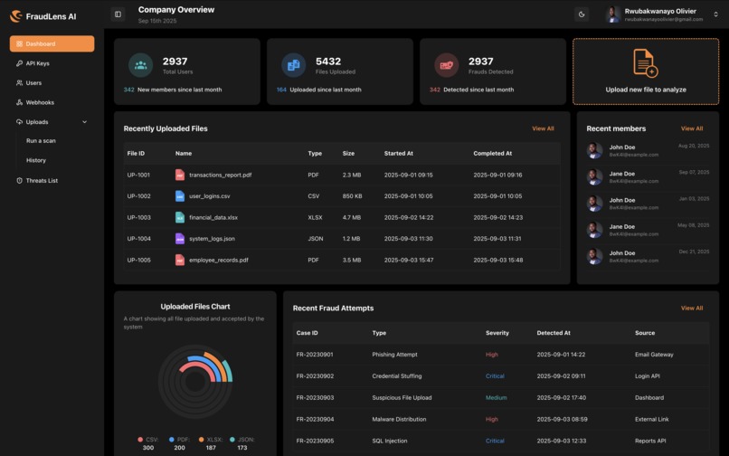Click XLSX icon for financial_data.xlsx
The image size is (729, 456).
179,217
